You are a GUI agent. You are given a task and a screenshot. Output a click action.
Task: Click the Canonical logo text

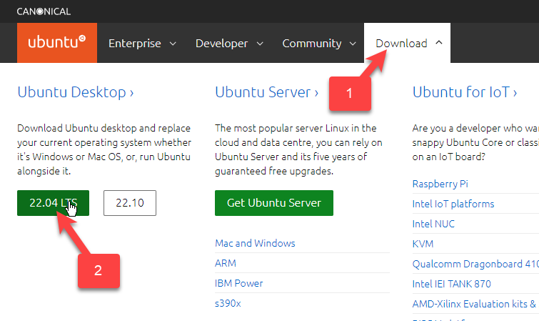[x=44, y=11]
